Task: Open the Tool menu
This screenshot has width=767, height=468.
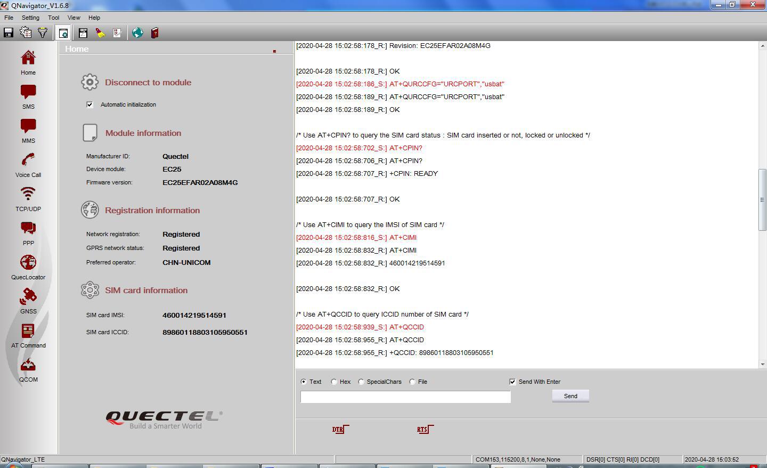Action: (53, 18)
